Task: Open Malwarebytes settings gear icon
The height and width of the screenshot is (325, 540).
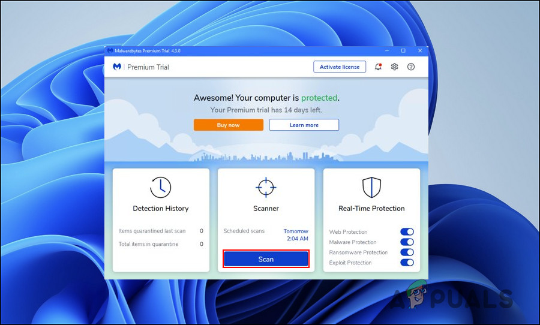Action: point(394,67)
